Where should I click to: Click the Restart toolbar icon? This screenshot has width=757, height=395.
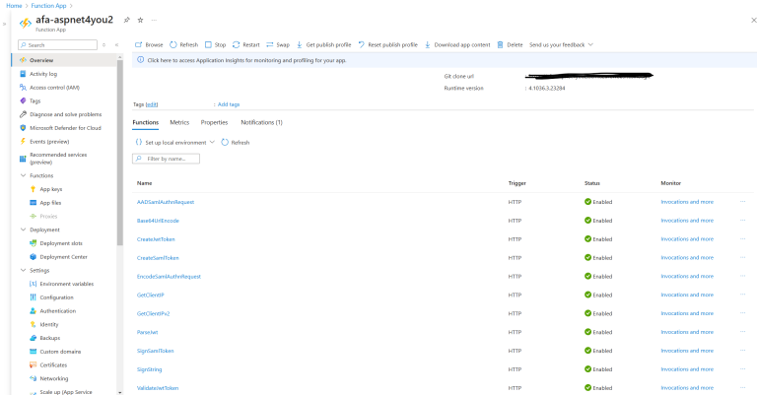tap(237, 44)
